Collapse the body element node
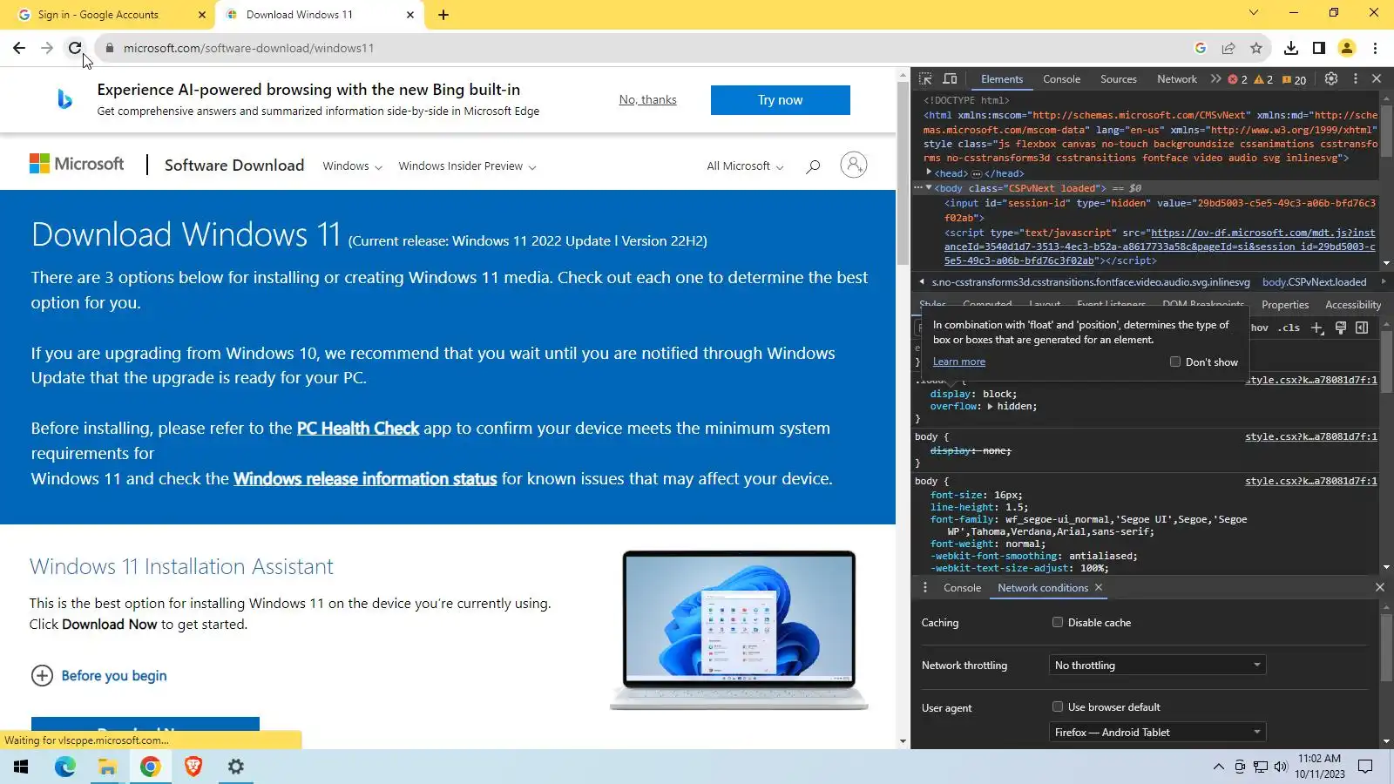This screenshot has width=1394, height=784. tap(929, 187)
